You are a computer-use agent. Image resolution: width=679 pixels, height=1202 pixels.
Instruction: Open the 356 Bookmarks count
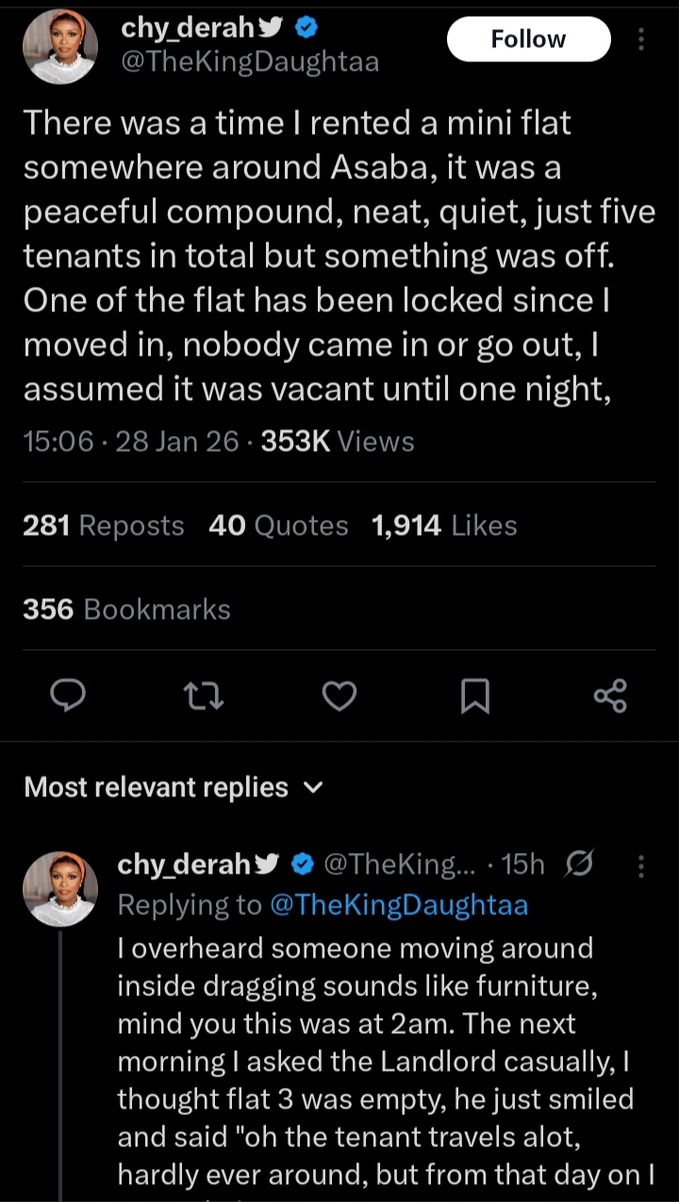coord(125,609)
